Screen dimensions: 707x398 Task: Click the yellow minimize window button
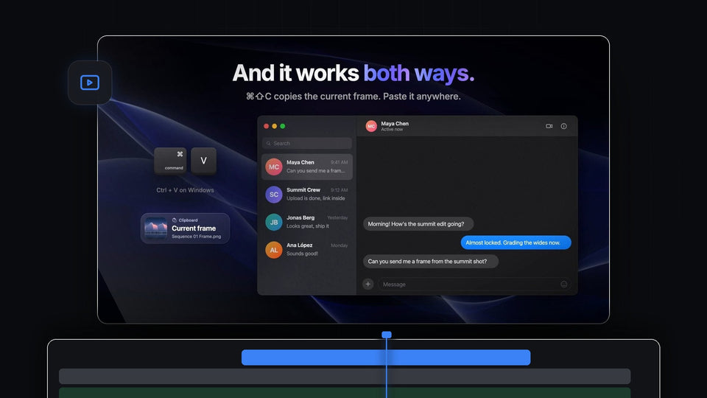pyautogui.click(x=274, y=126)
